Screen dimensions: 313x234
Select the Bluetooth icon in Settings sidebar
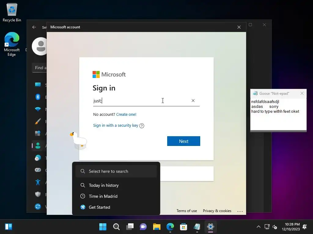(x=38, y=97)
